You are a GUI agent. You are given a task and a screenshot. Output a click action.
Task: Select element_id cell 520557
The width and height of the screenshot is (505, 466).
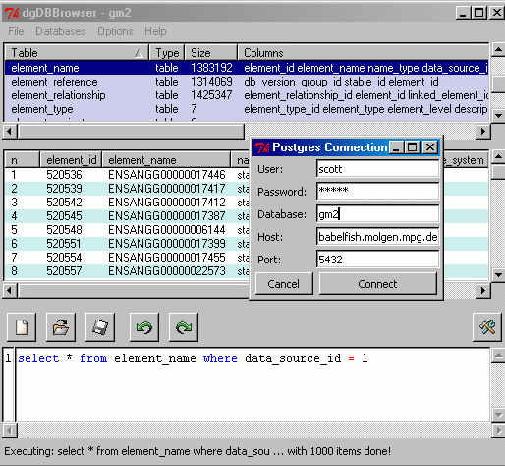click(x=64, y=271)
